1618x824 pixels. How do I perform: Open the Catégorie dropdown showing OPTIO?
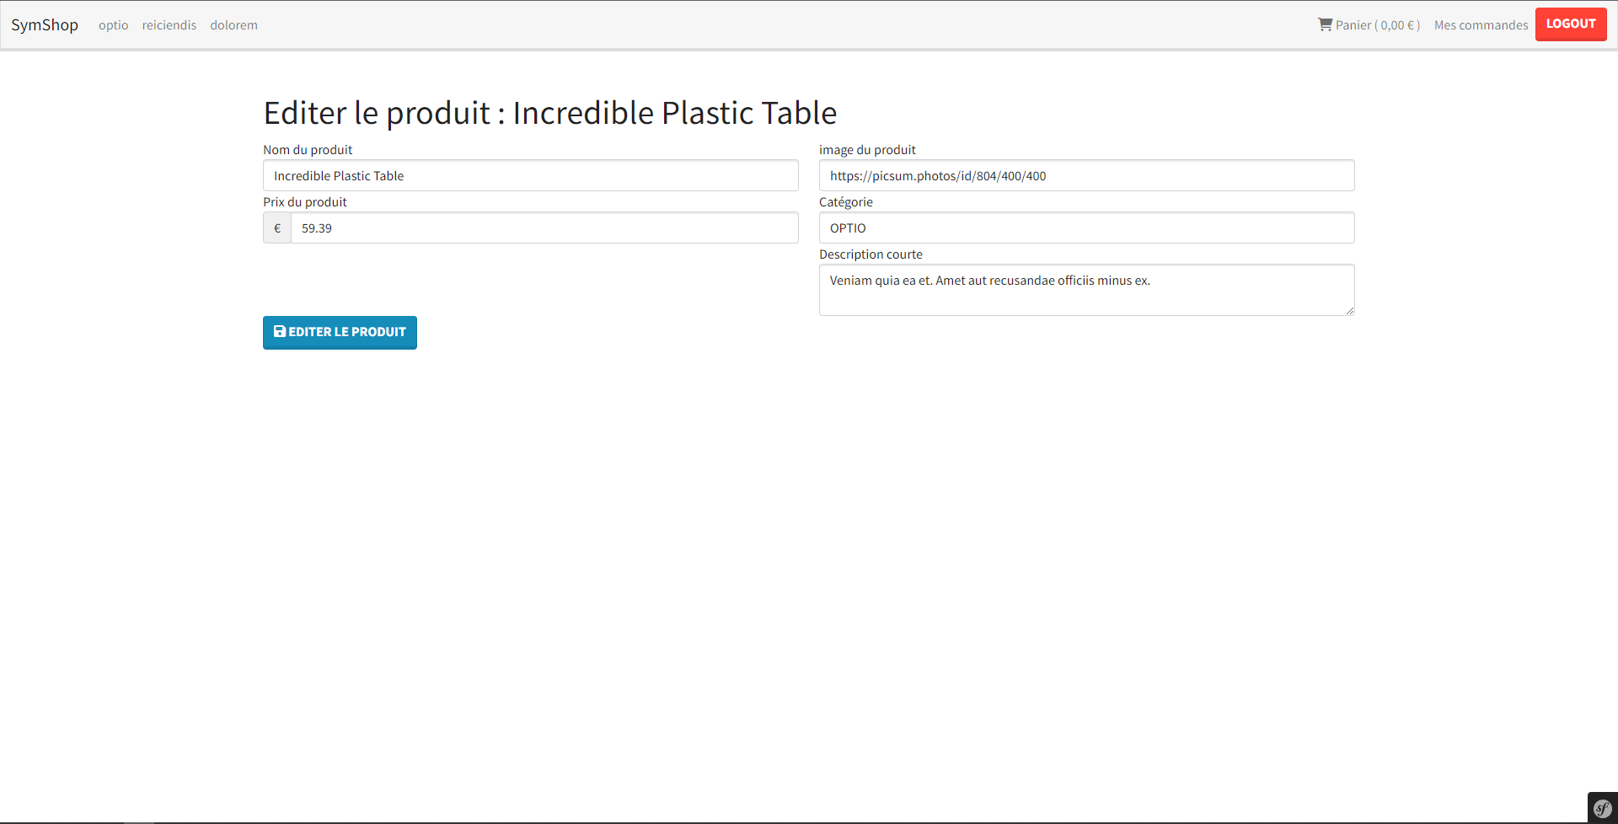point(1086,228)
